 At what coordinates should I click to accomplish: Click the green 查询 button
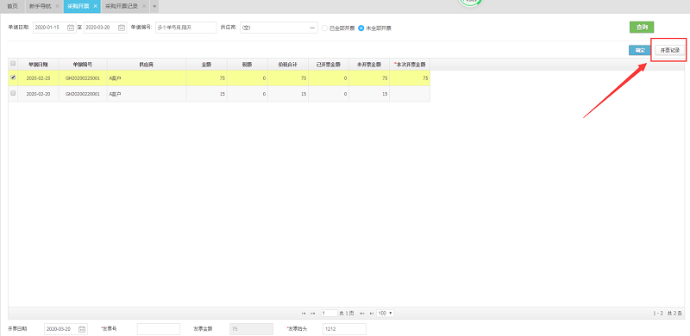click(x=642, y=28)
